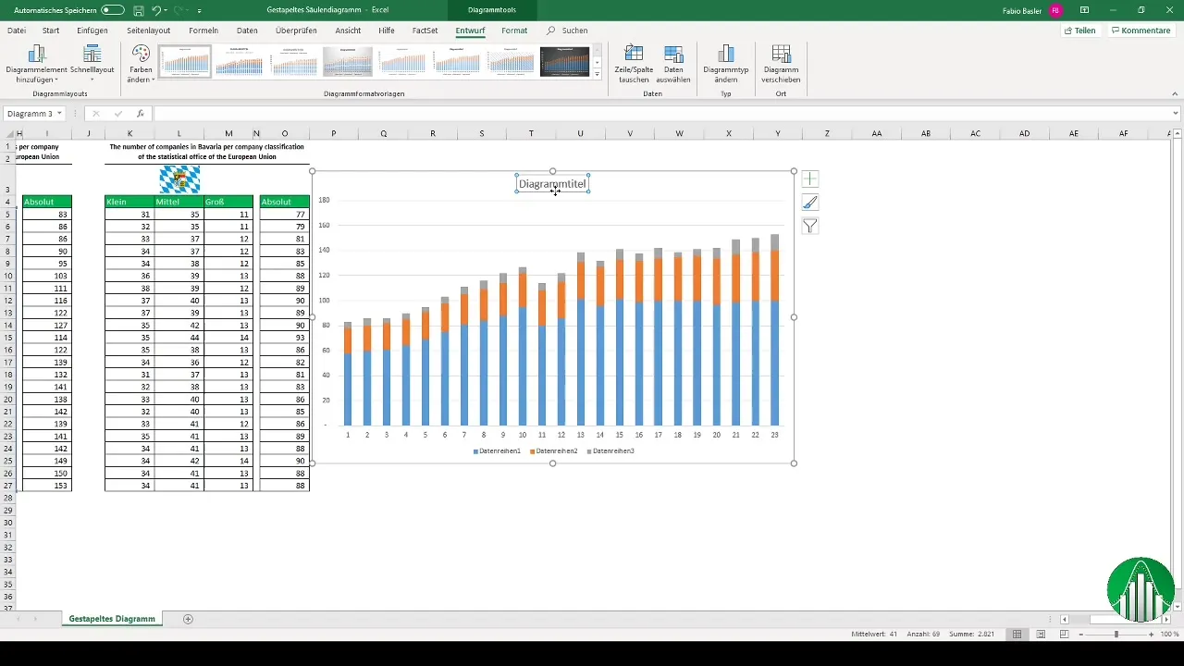
Task: Expand Farben ändern dropdown
Action: [x=141, y=62]
